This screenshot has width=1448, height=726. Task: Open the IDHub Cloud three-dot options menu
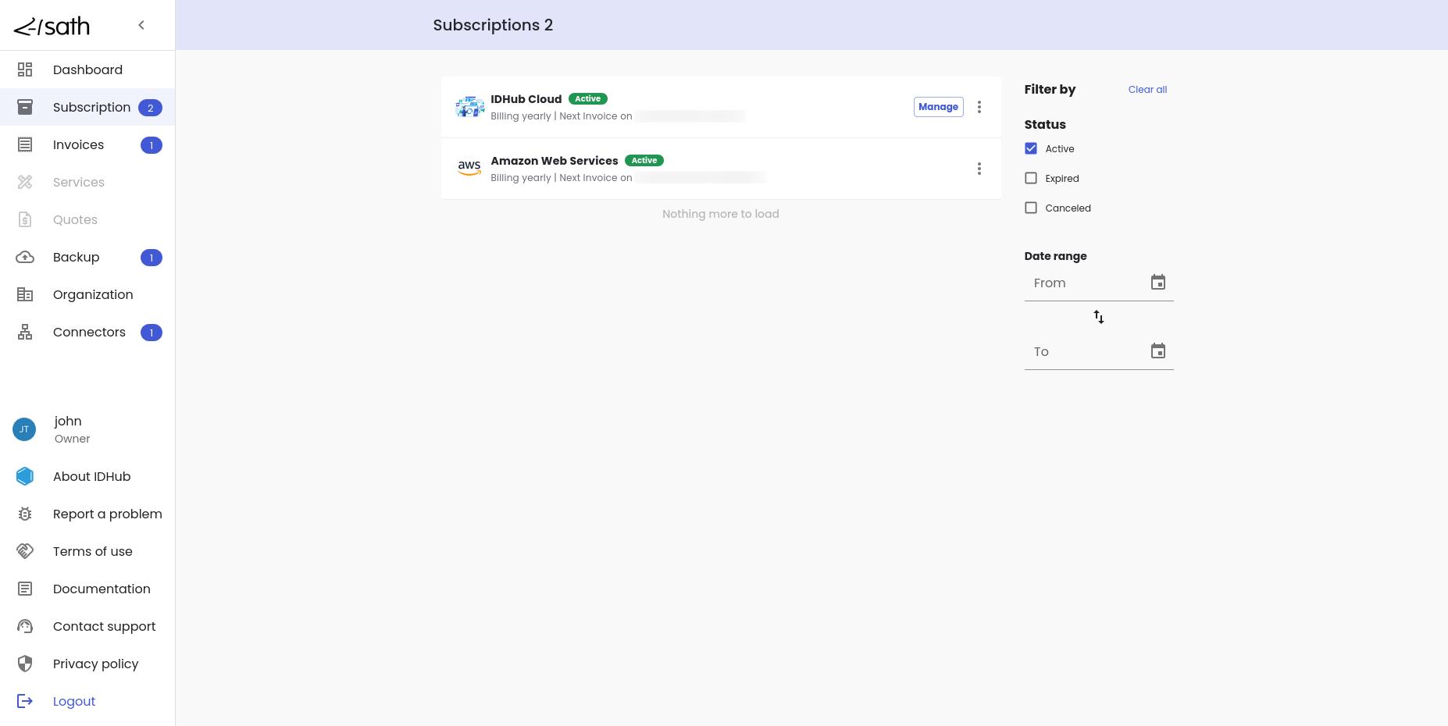pos(979,107)
